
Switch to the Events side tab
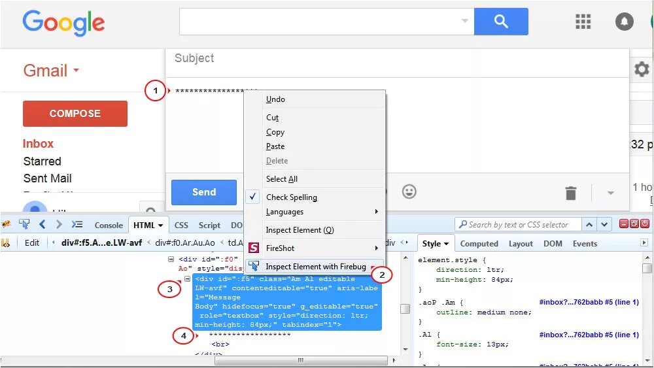(585, 244)
